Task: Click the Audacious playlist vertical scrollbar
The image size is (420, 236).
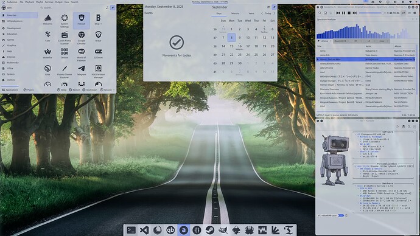Action: click(417, 69)
